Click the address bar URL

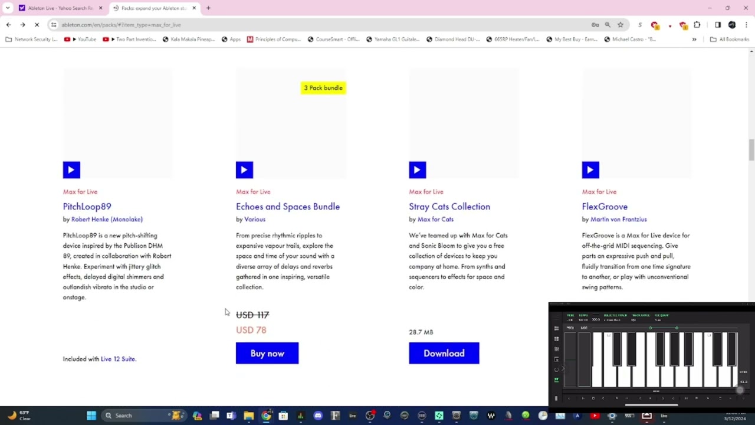(122, 25)
